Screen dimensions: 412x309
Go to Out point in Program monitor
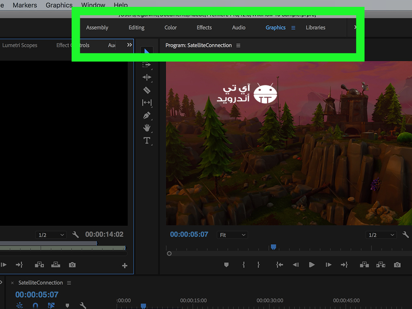click(x=344, y=265)
